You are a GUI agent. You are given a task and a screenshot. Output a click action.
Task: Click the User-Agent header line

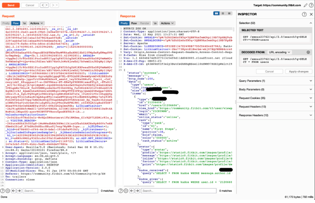[54, 148]
